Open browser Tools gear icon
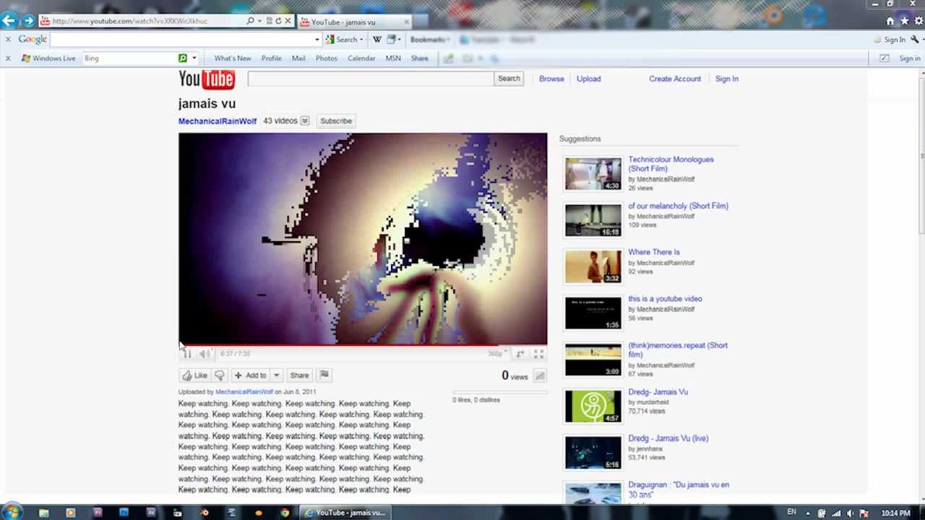Screen dimensions: 925x520 coord(918,21)
